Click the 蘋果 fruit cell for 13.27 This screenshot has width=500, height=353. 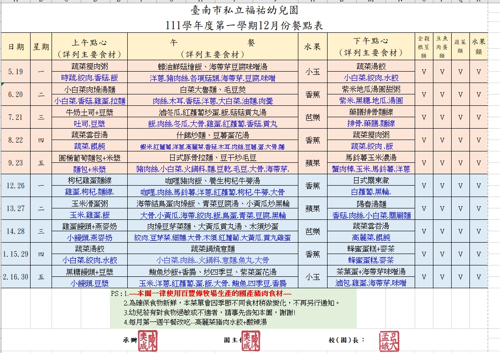pos(313,208)
